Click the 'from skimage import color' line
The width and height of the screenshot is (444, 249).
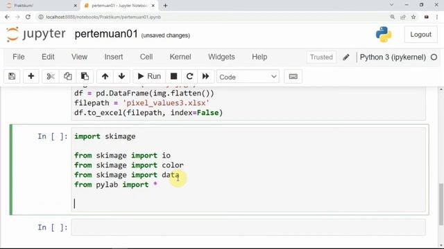pyautogui.click(x=129, y=165)
